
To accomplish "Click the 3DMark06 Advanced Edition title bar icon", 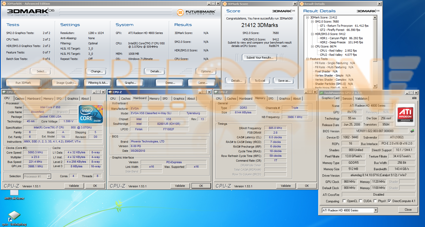I will pyautogui.click(x=4, y=4).
